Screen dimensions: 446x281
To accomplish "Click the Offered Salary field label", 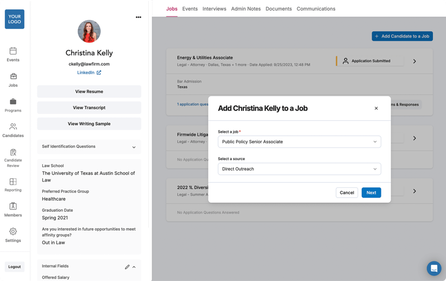I will [56, 277].
